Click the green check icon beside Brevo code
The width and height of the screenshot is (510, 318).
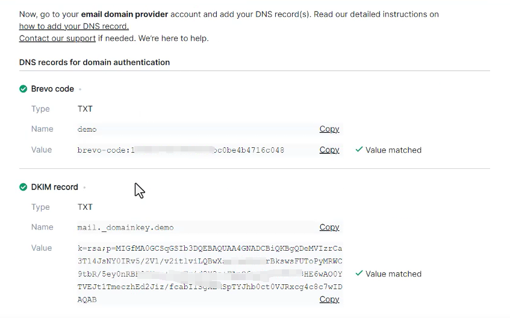tap(23, 89)
